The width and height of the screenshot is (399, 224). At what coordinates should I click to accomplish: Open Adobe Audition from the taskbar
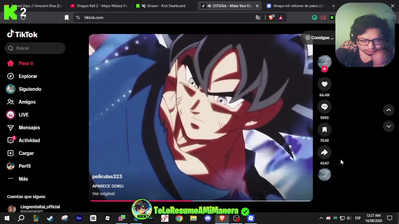coord(79,218)
